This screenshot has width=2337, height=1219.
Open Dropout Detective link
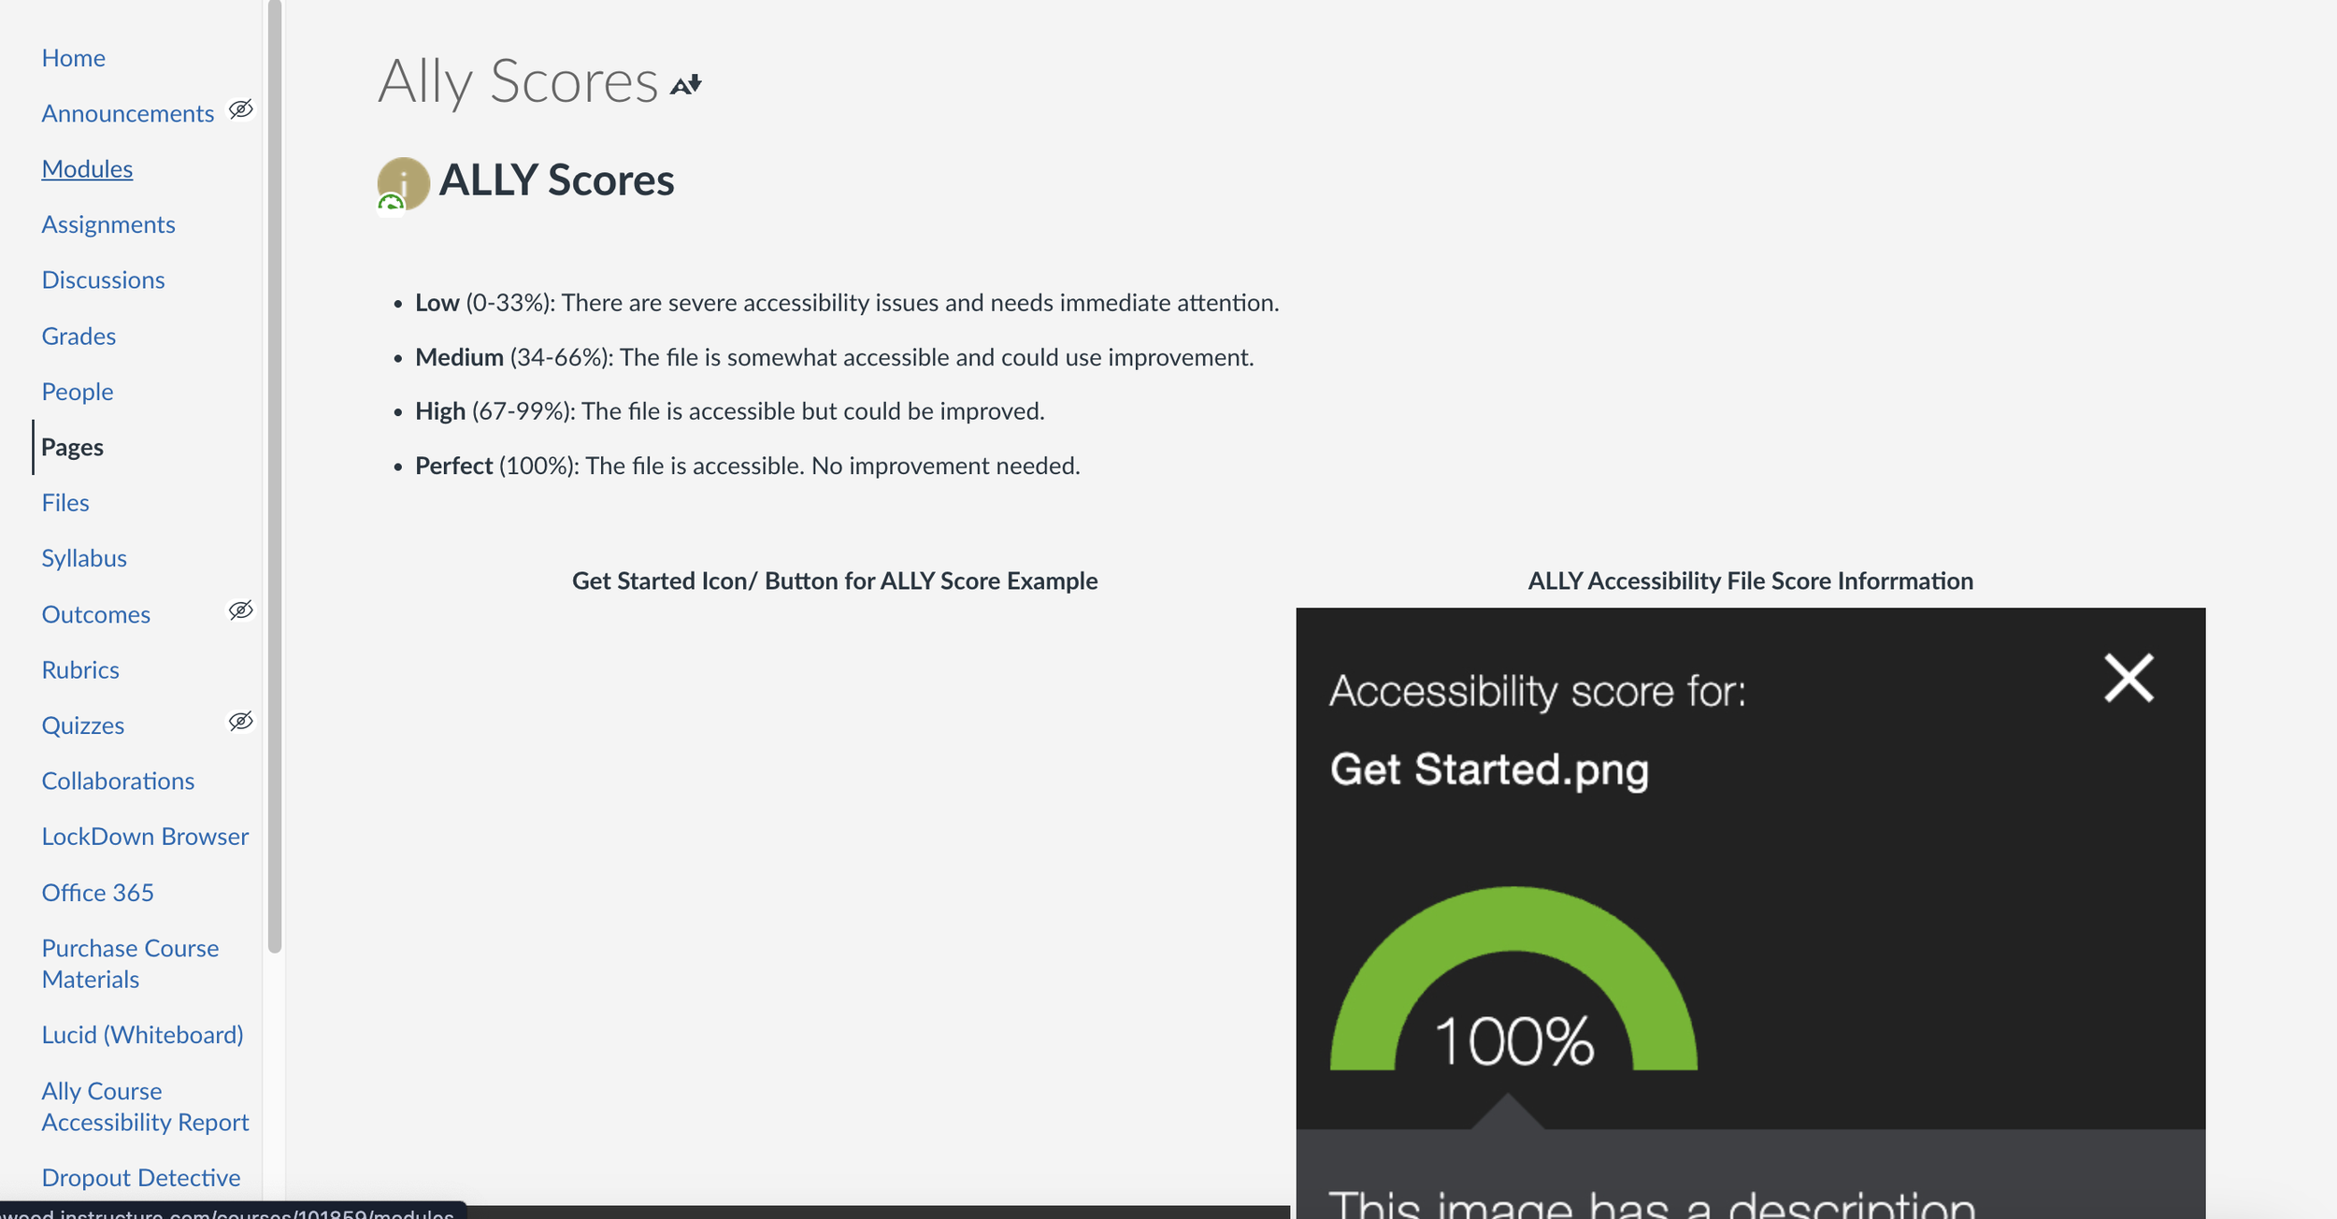141,1178
